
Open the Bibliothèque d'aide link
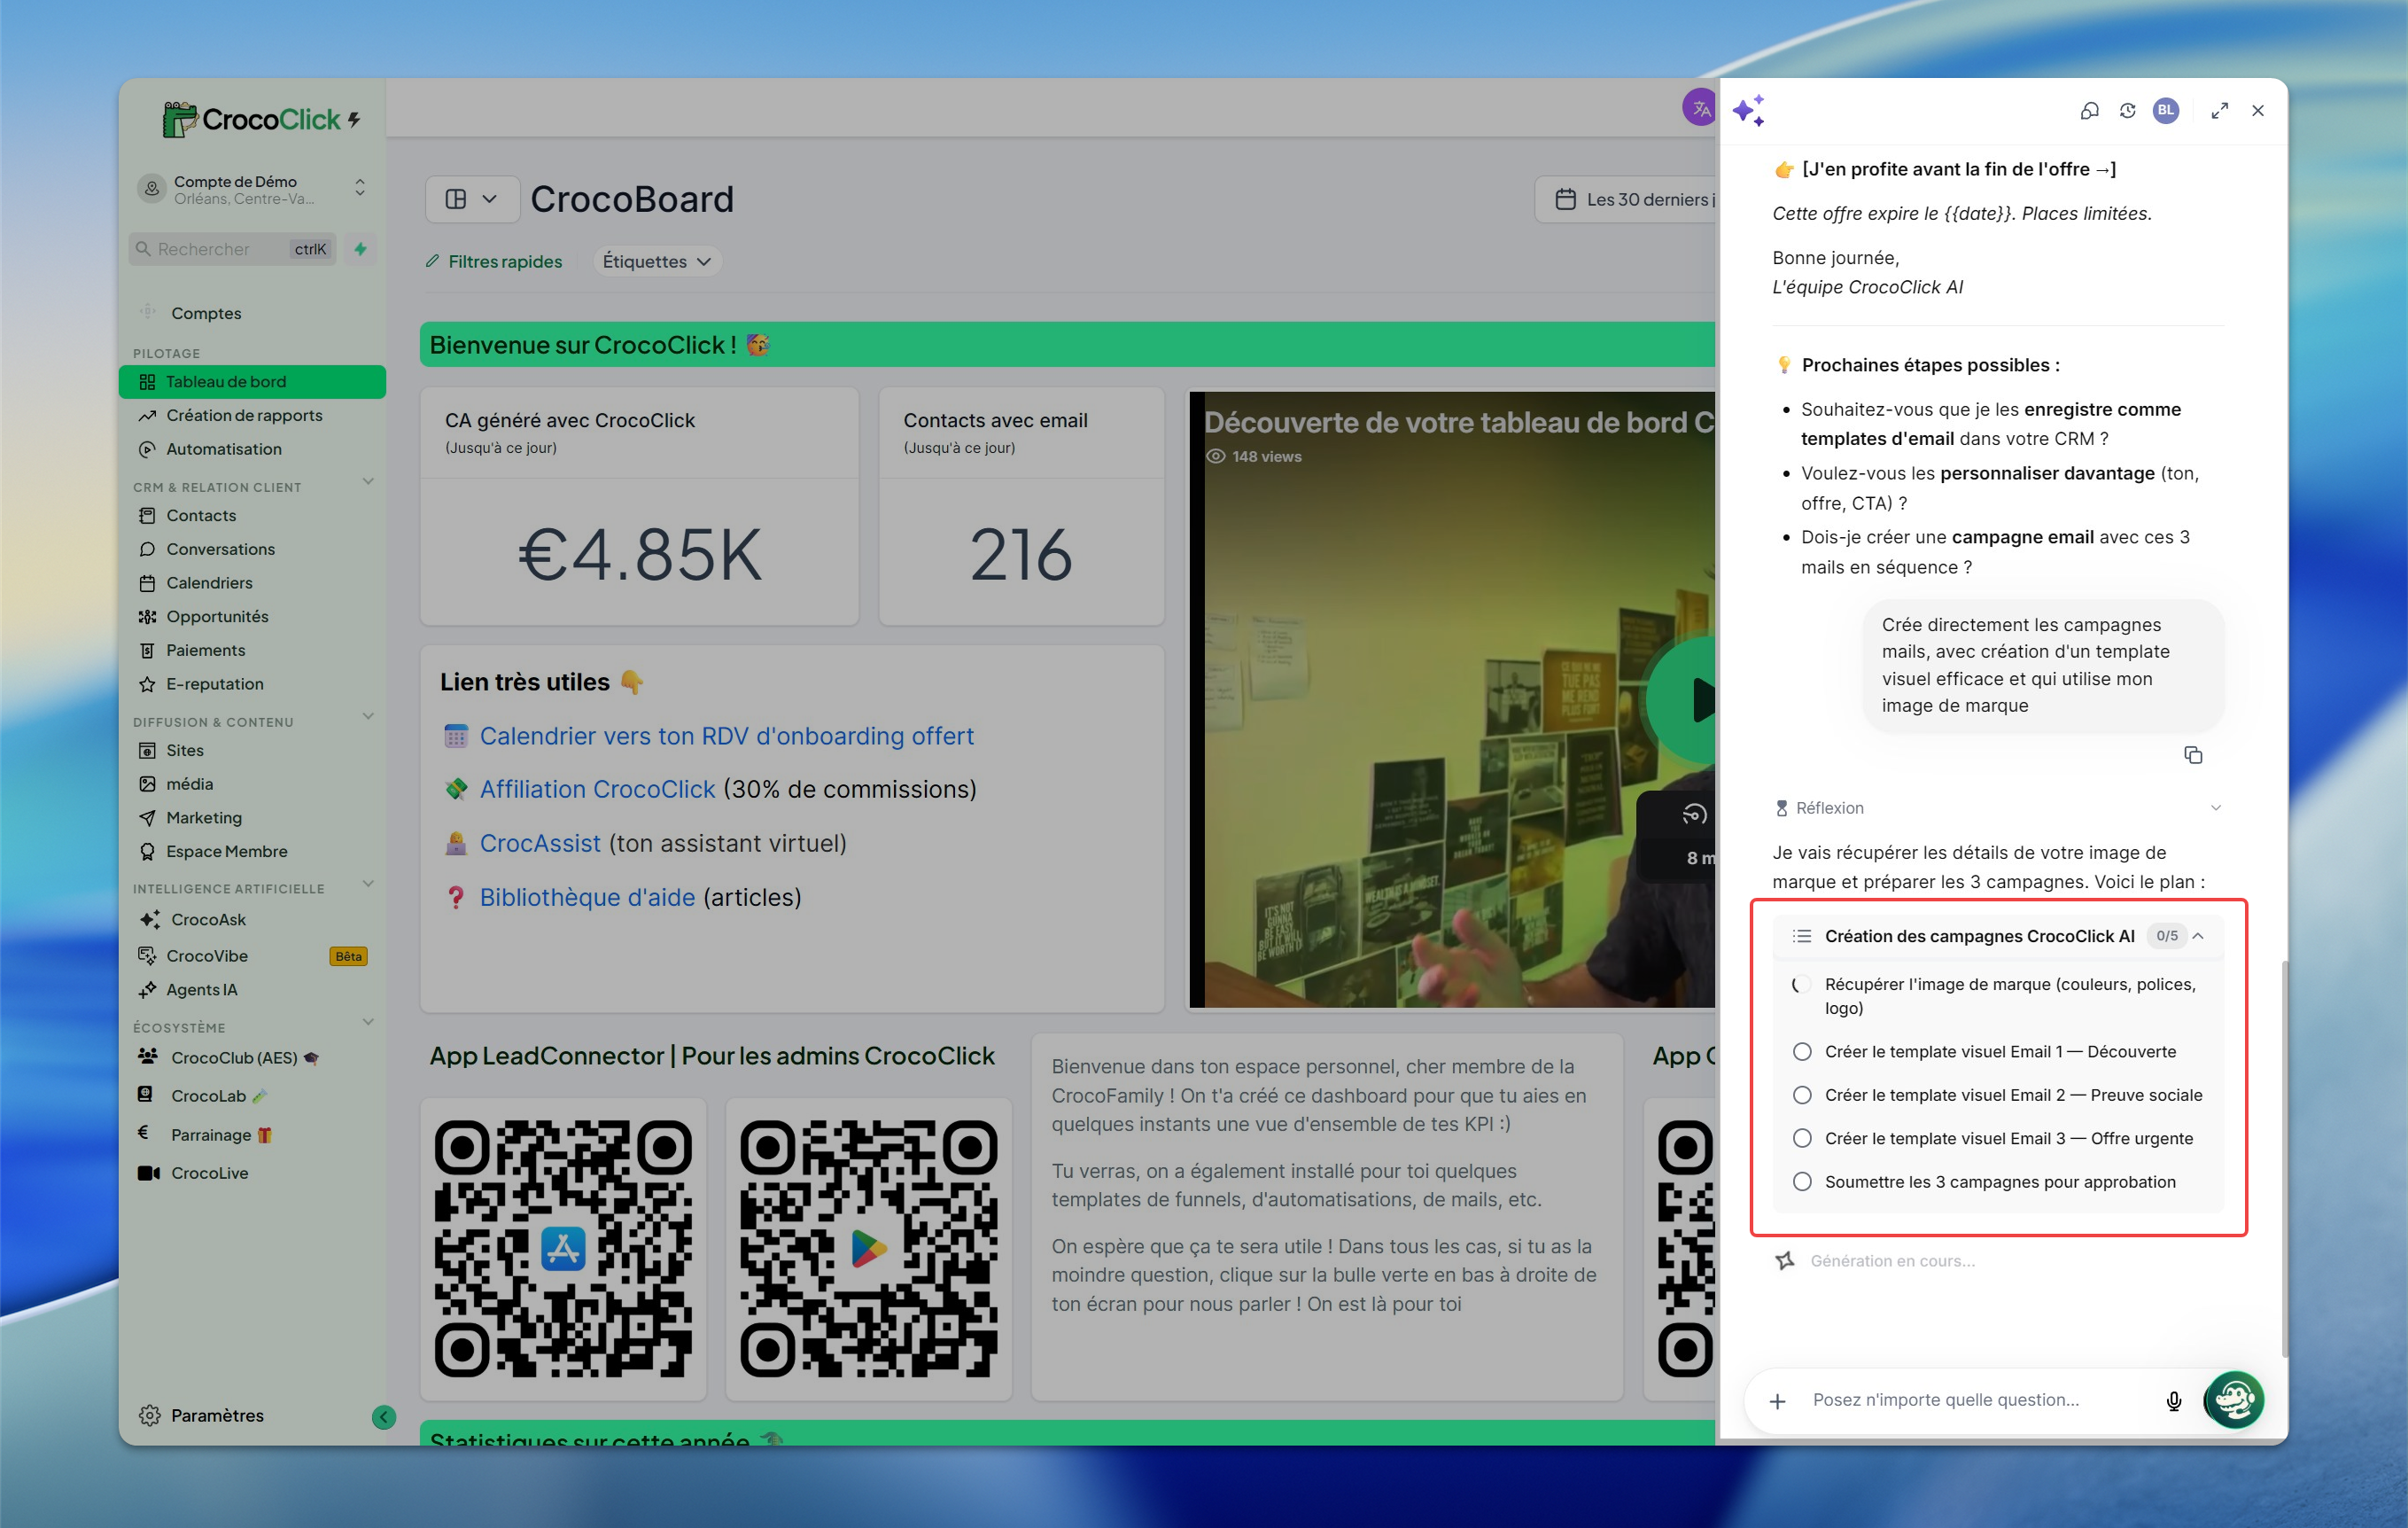coord(587,898)
